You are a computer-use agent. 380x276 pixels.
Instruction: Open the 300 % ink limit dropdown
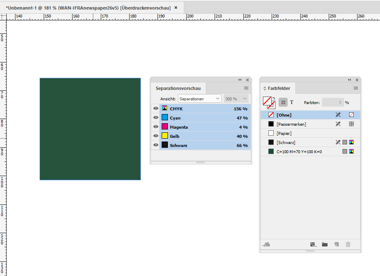235,98
